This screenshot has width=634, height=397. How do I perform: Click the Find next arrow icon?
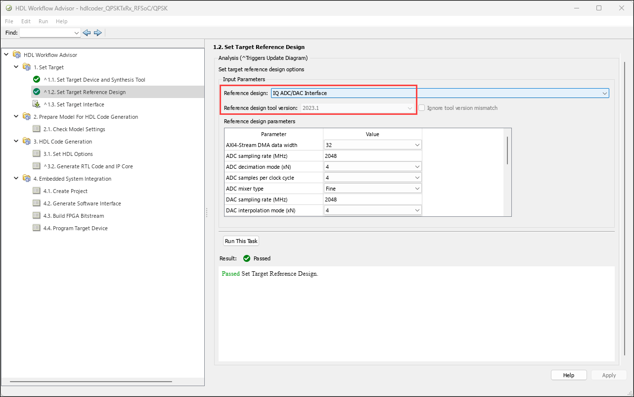[97, 33]
